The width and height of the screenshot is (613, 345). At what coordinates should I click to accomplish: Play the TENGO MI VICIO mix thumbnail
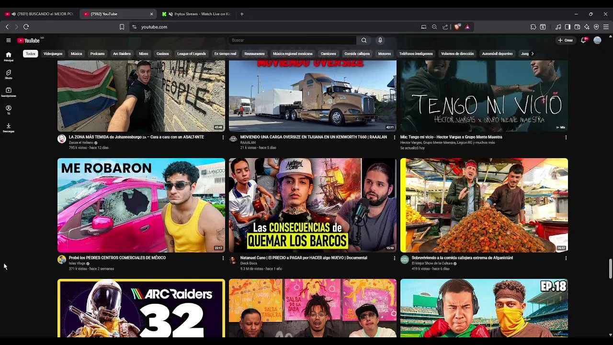coord(484,96)
